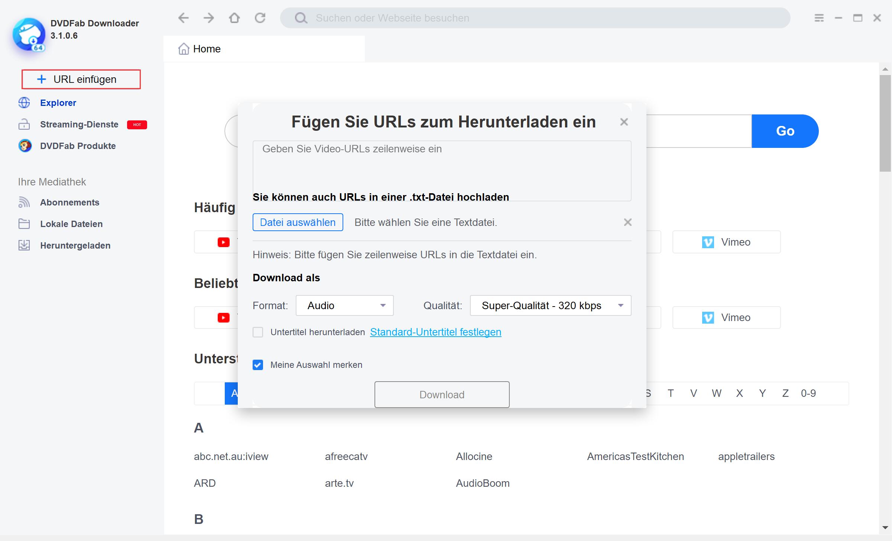This screenshot has width=892, height=541.
Task: Click the house icon on Home tab
Action: click(184, 49)
